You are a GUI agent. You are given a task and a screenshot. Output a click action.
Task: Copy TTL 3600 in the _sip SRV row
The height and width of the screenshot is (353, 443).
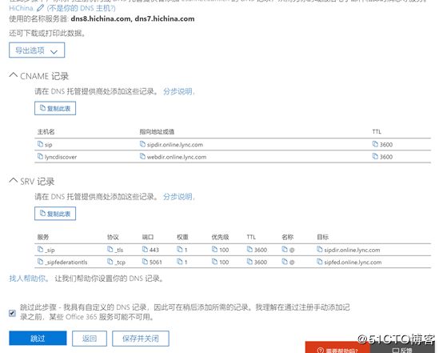click(x=249, y=249)
